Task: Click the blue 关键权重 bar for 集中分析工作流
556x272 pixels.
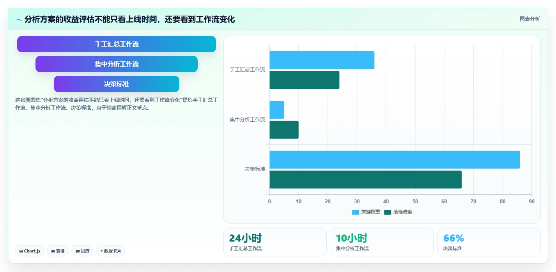Action: [x=276, y=110]
